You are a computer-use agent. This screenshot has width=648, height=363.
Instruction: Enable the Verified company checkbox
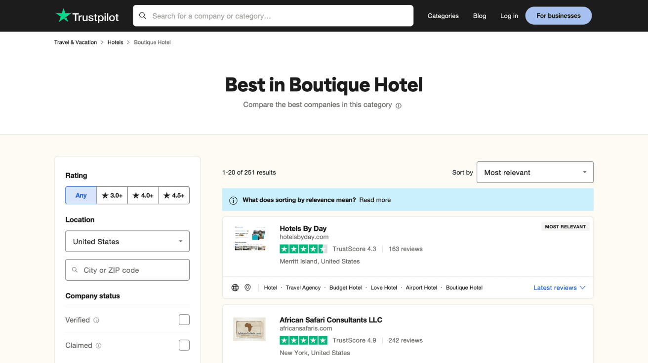coord(184,320)
